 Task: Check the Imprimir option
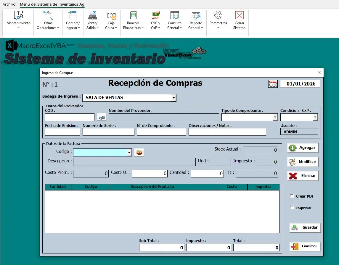(292, 208)
